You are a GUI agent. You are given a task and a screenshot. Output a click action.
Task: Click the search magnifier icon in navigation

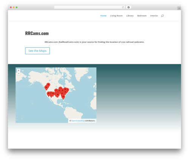tap(162, 16)
